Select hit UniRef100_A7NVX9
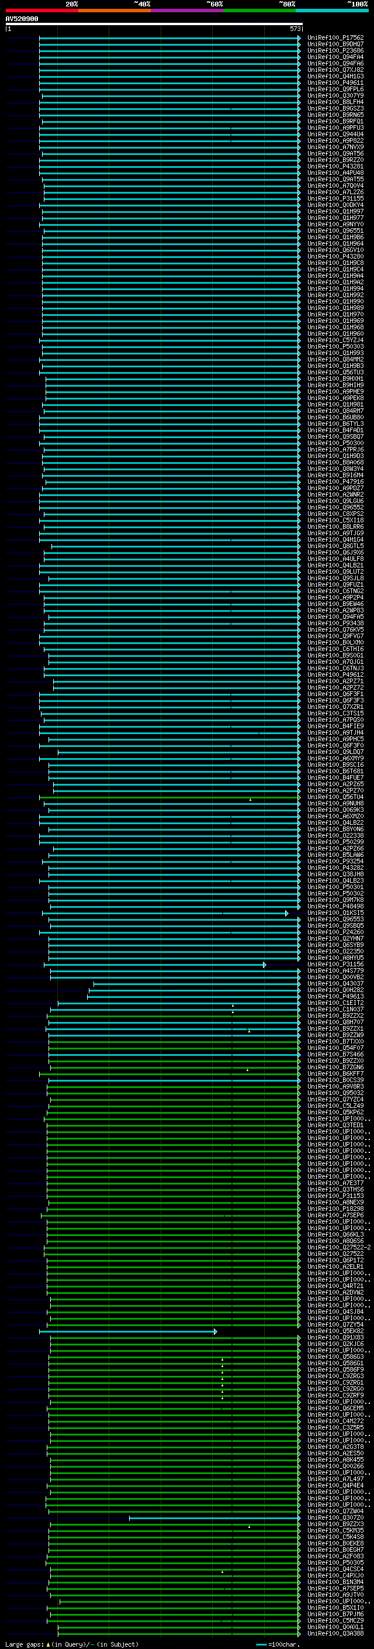Viewport: 374px width, 1649px height. tap(335, 147)
